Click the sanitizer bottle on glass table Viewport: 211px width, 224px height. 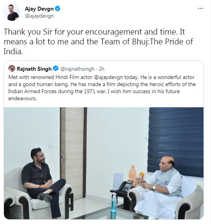coord(113,206)
